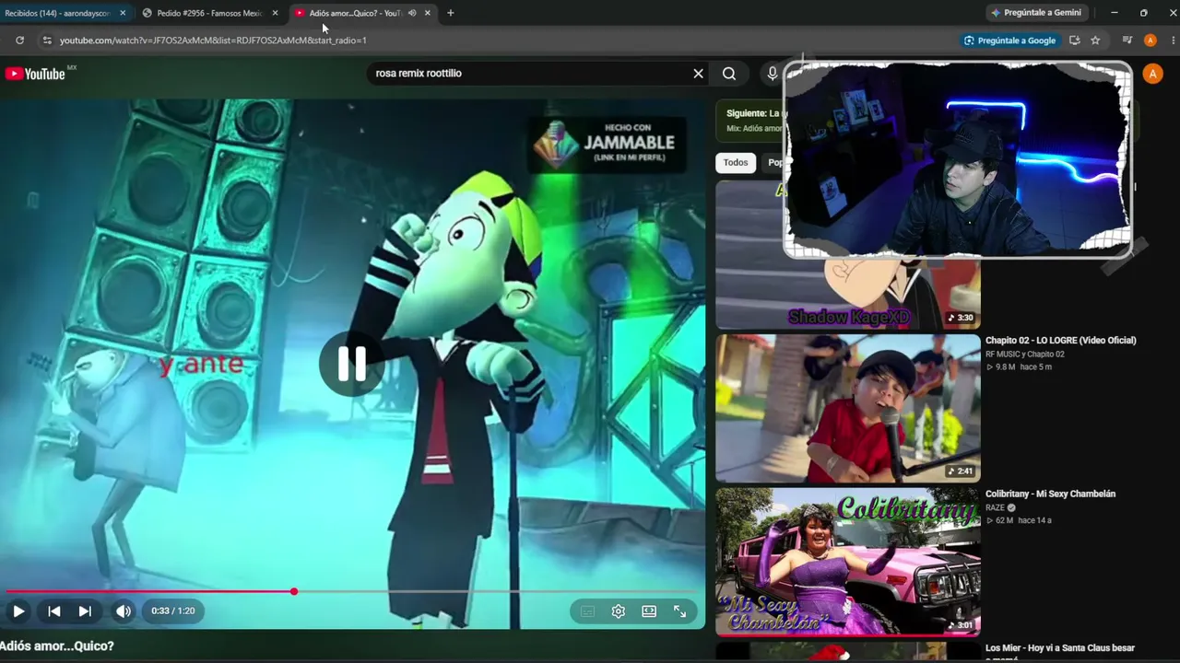This screenshot has width=1180, height=663.
Task: Select the Todos filter chip
Action: (x=736, y=163)
